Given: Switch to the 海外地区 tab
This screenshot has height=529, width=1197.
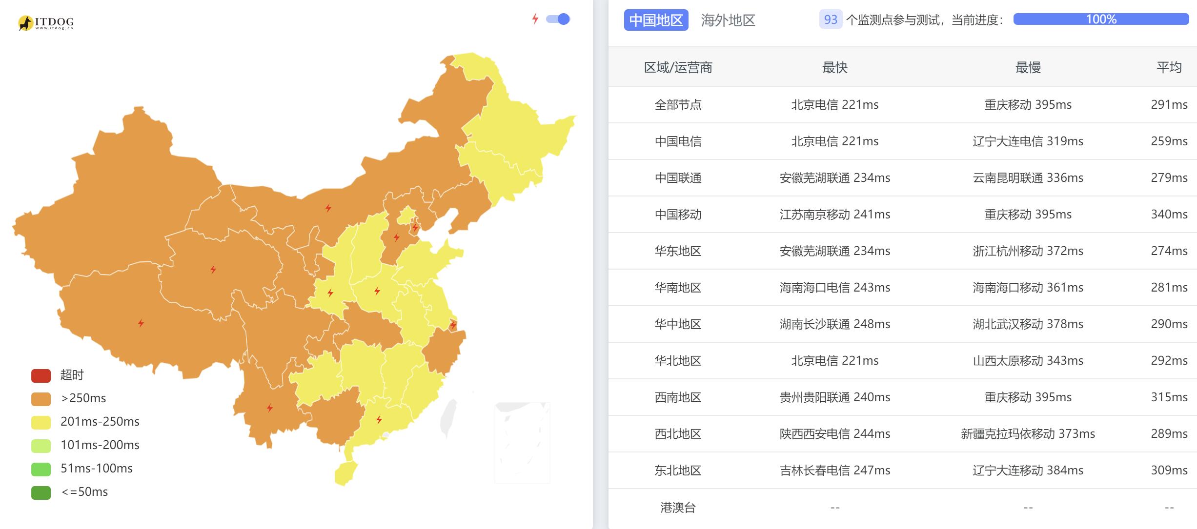Looking at the screenshot, I should point(728,20).
